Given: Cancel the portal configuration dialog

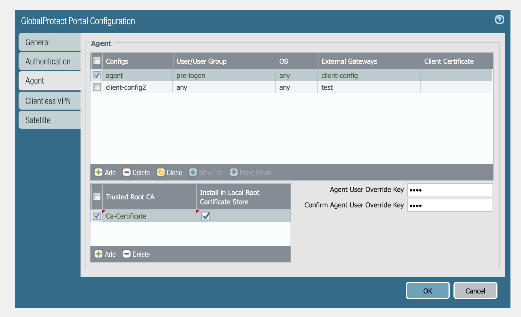Looking at the screenshot, I should point(475,290).
